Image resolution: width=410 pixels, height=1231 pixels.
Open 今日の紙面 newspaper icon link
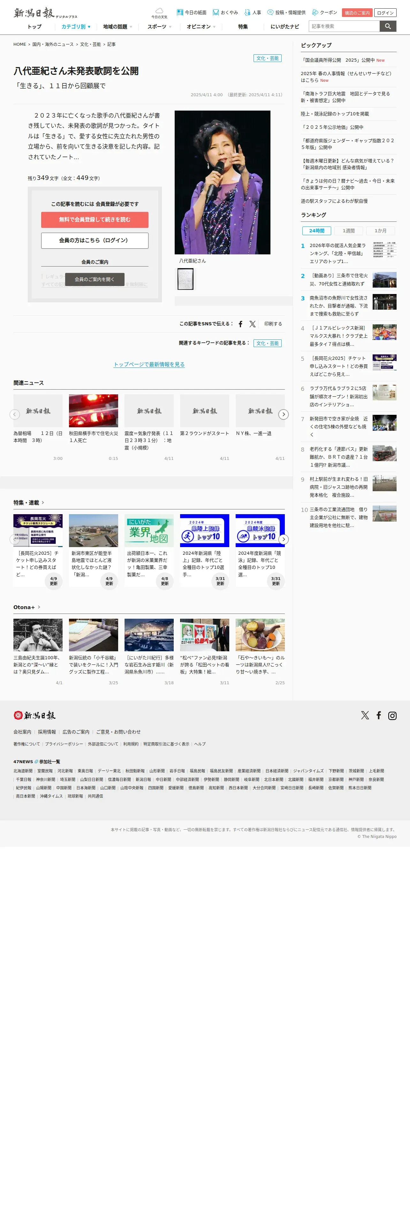point(191,12)
